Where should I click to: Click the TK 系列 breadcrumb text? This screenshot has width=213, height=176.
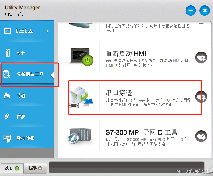(15, 14)
